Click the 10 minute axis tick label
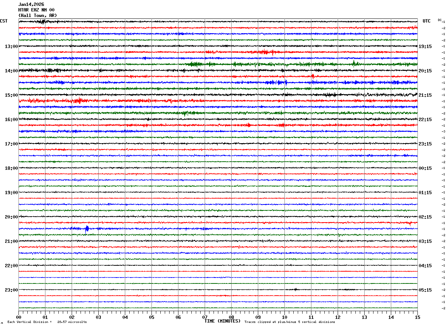 (284, 317)
